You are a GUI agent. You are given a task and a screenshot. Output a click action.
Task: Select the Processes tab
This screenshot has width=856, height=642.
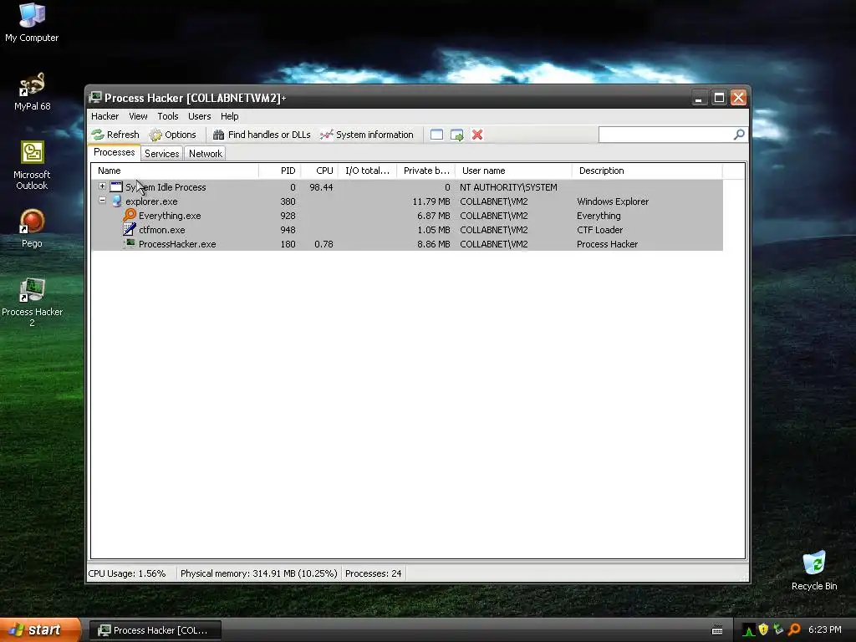114,152
